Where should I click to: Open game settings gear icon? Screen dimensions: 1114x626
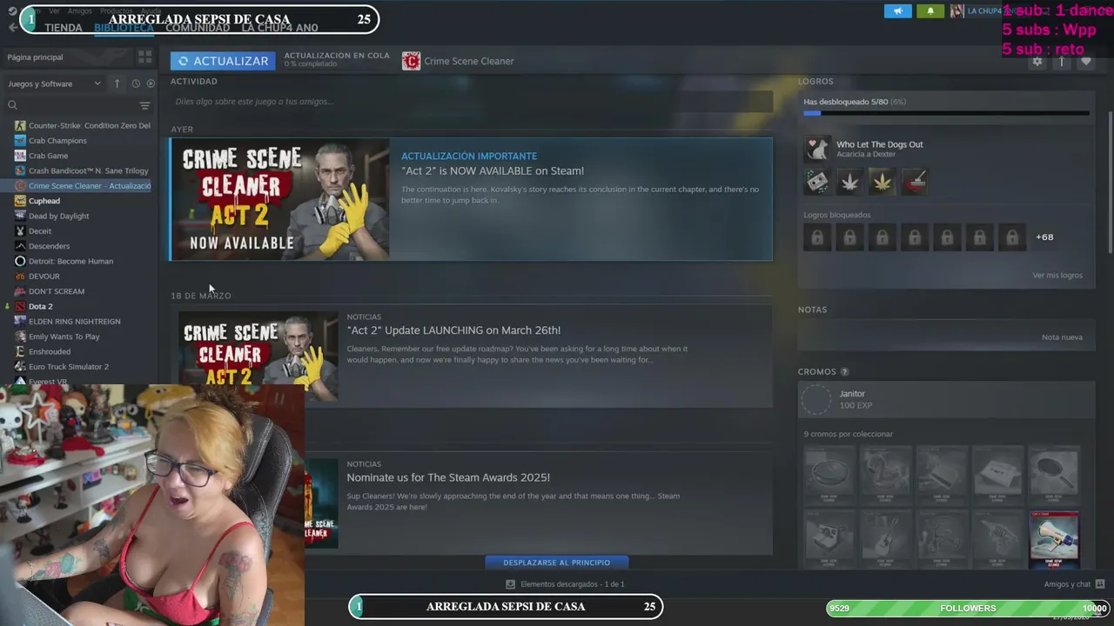click(x=1037, y=61)
